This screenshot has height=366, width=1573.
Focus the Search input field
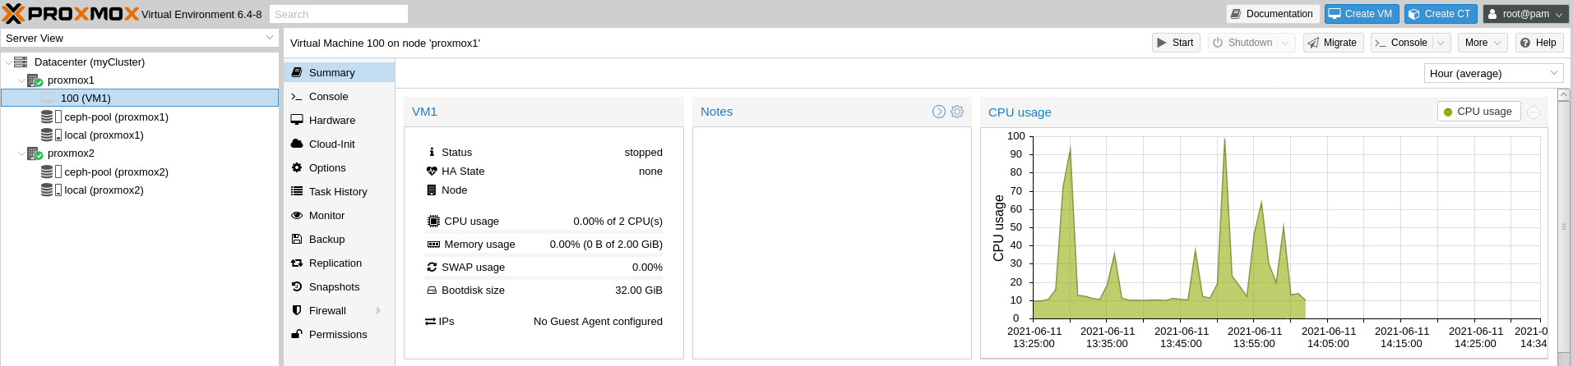338,14
